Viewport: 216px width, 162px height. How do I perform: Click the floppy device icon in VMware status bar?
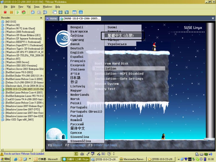click(x=202, y=154)
